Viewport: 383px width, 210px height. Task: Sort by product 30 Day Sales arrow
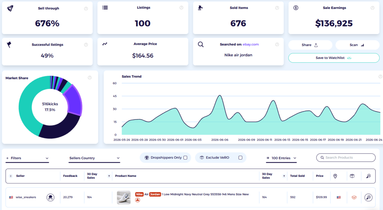click(x=284, y=176)
